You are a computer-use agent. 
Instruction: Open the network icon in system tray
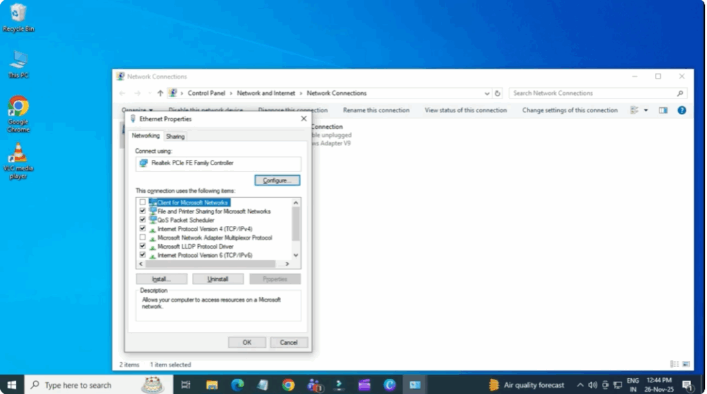(618, 385)
